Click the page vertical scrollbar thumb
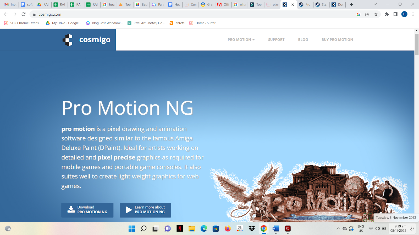Screen dimensions: 419x235 [417, 44]
